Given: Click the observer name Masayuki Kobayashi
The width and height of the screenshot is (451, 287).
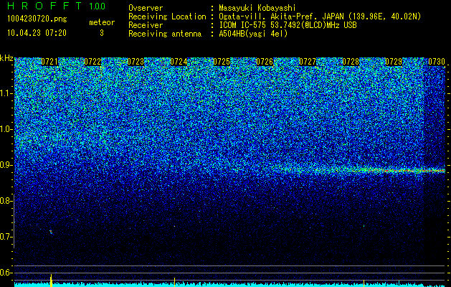Looking at the screenshot, I should (x=257, y=8).
